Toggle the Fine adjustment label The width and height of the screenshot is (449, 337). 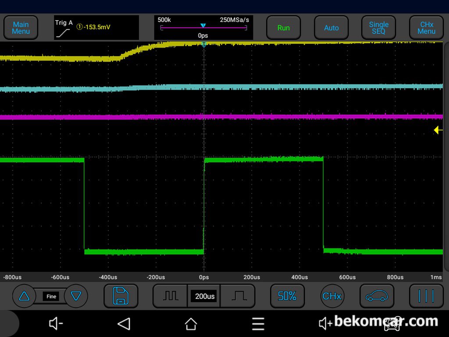click(x=51, y=296)
